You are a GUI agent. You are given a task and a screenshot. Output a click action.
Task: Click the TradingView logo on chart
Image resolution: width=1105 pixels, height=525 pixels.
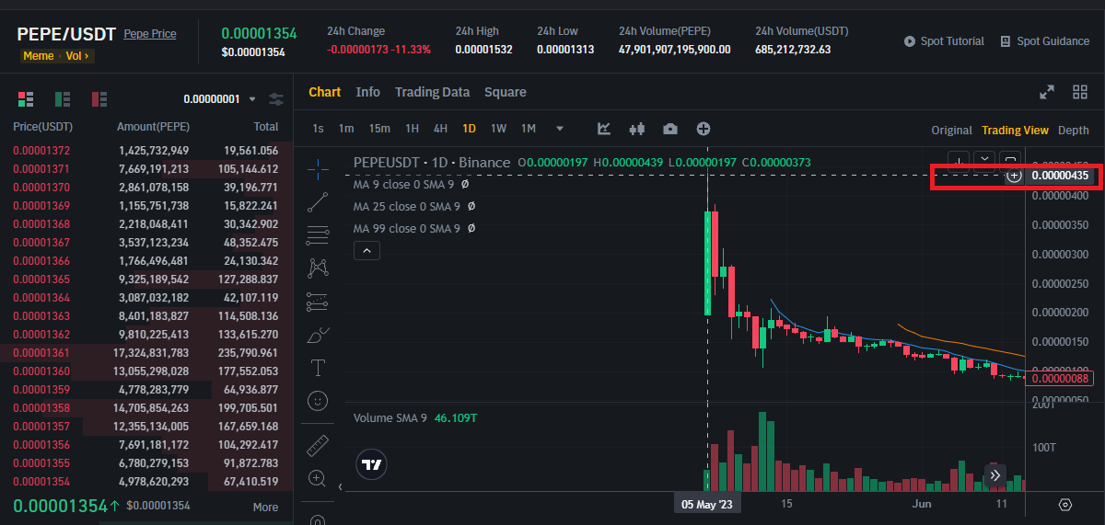point(372,465)
